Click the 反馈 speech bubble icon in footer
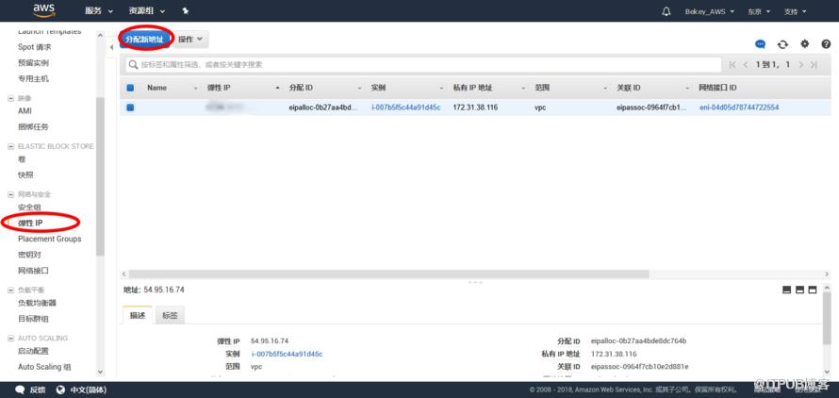839x398 pixels. tap(20, 390)
